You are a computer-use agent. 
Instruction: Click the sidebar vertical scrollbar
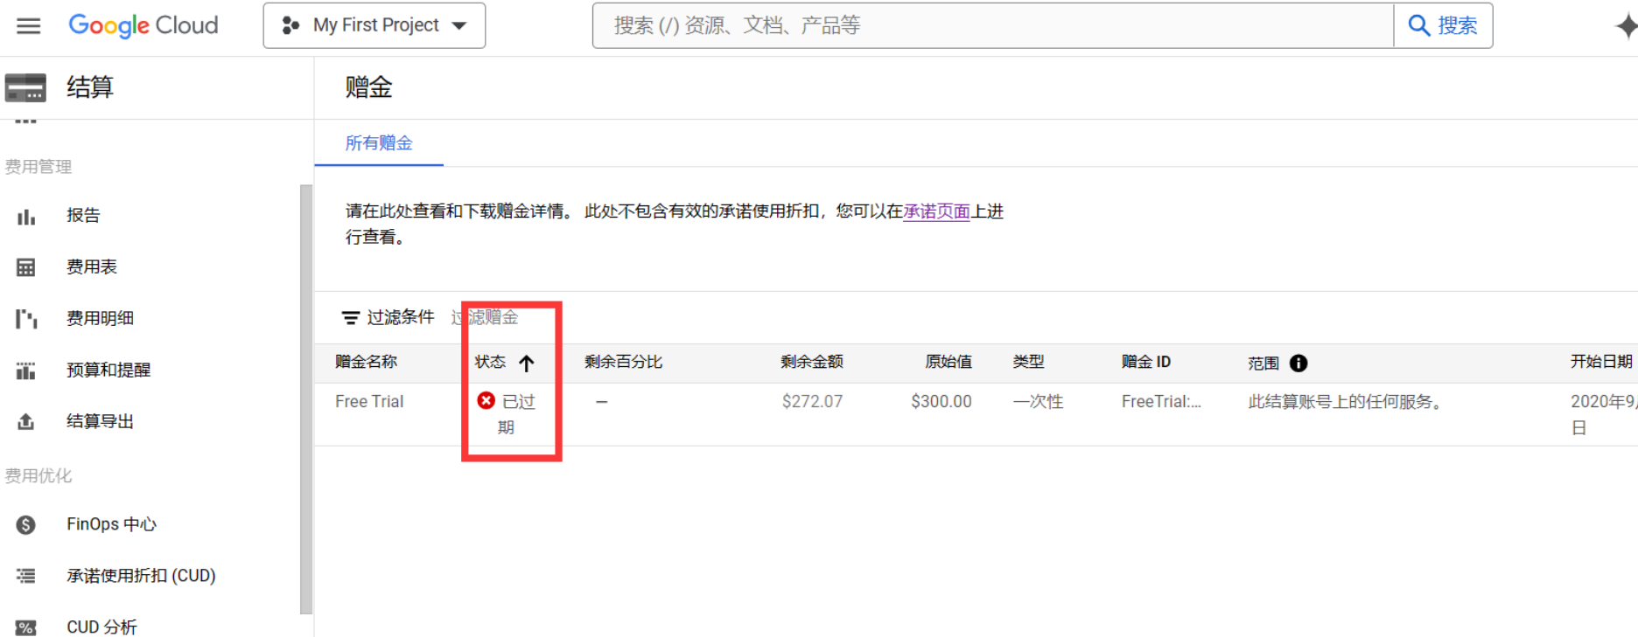(305, 399)
